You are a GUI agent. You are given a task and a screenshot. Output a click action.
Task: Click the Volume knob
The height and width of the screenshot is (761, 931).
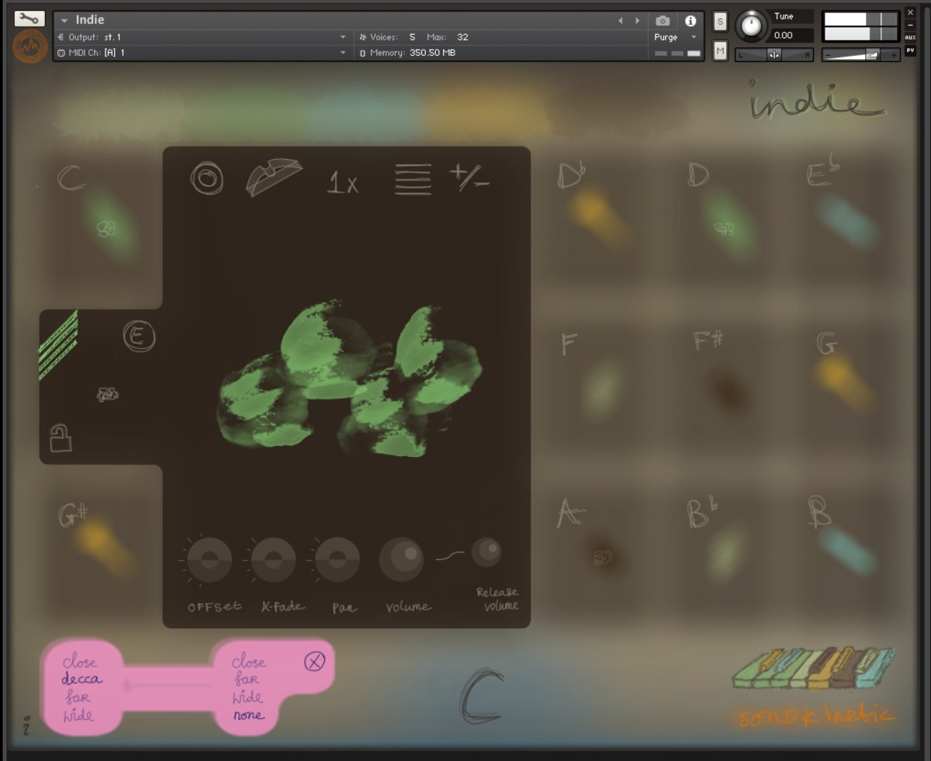401,559
